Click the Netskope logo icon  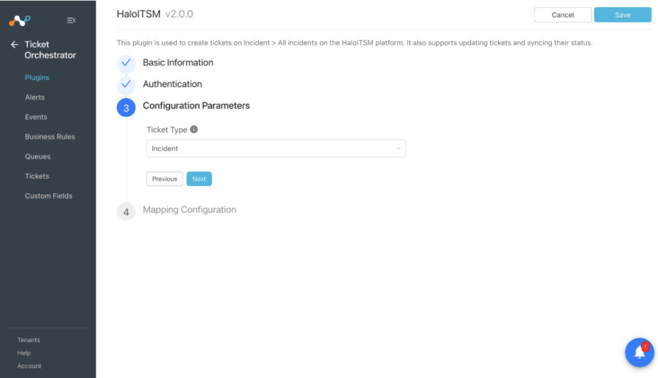[20, 20]
